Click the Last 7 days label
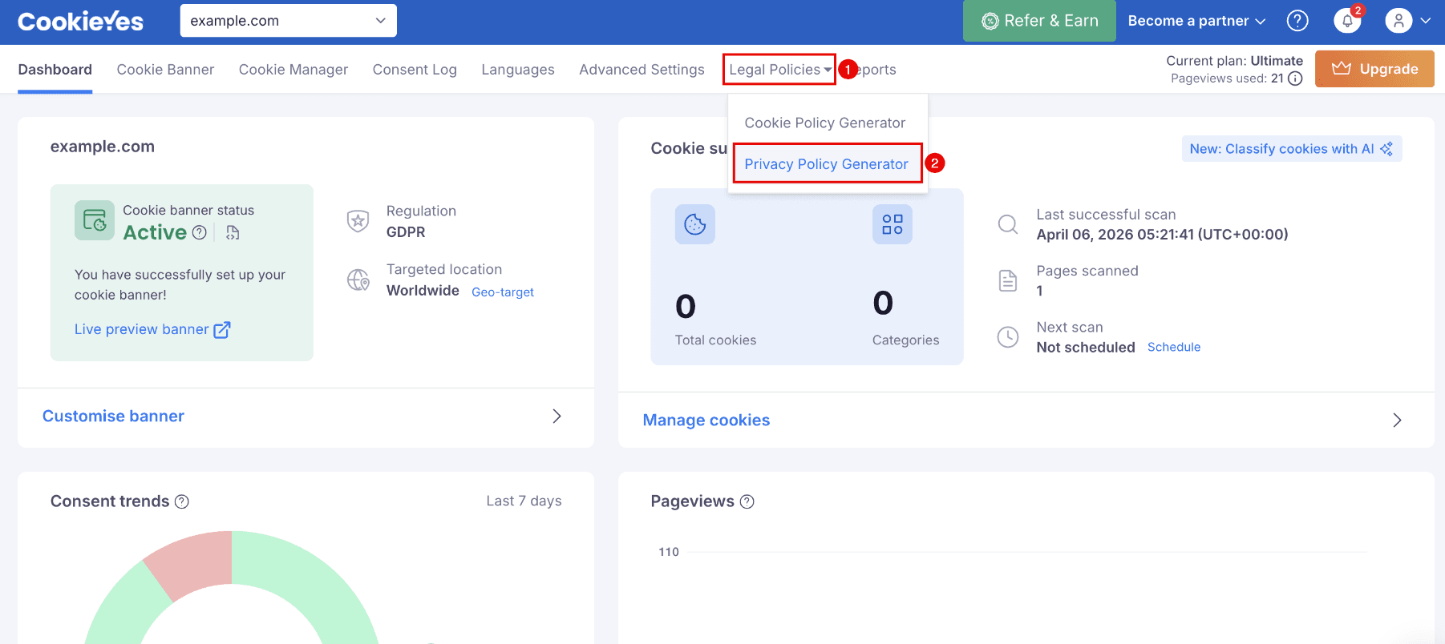1445x644 pixels. click(524, 501)
